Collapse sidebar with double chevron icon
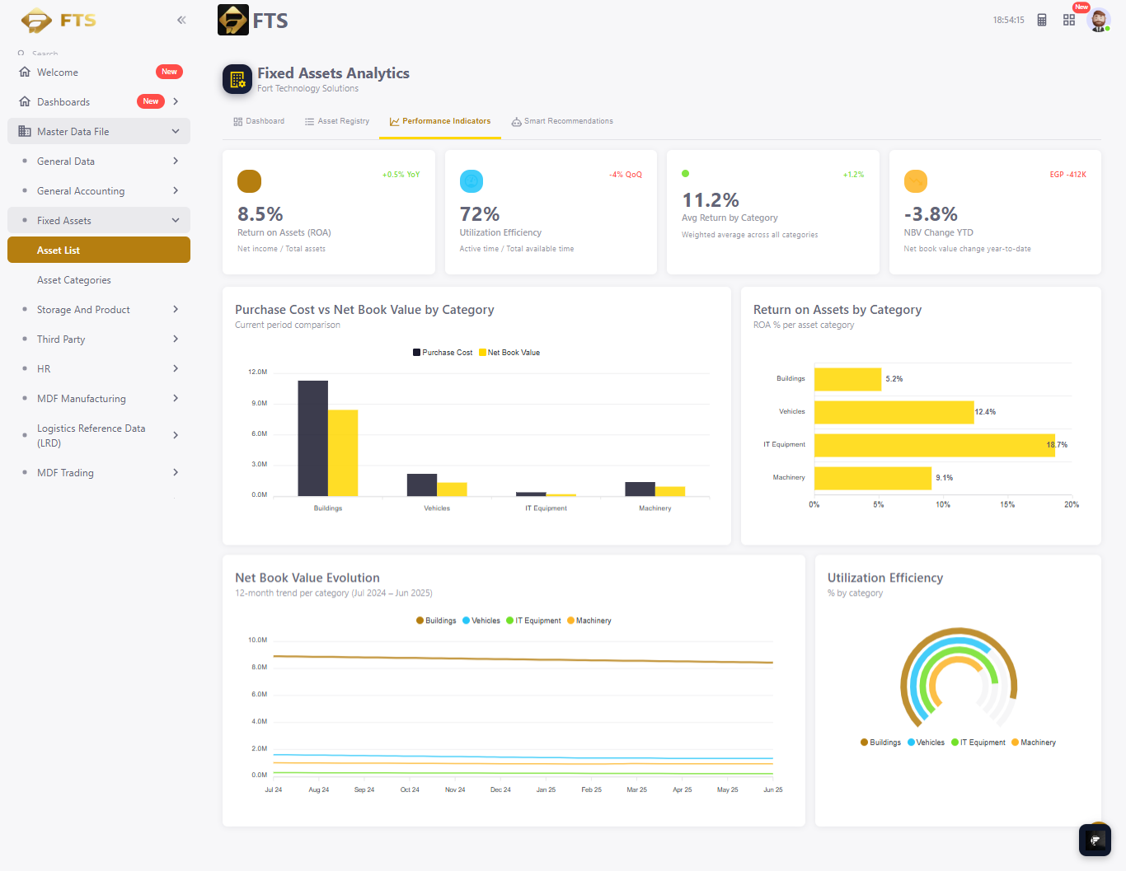The width and height of the screenshot is (1126, 871). pyautogui.click(x=181, y=20)
